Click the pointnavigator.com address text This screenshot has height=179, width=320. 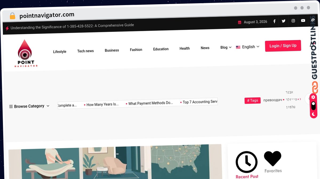tap(47, 15)
